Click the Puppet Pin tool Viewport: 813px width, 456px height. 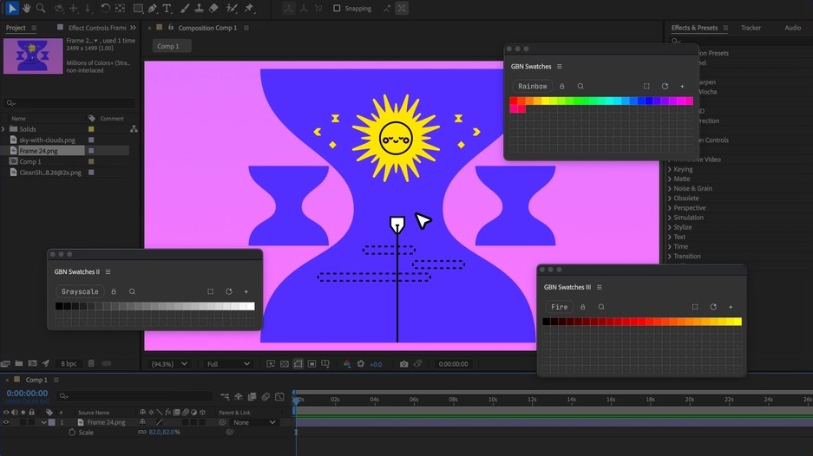point(249,8)
